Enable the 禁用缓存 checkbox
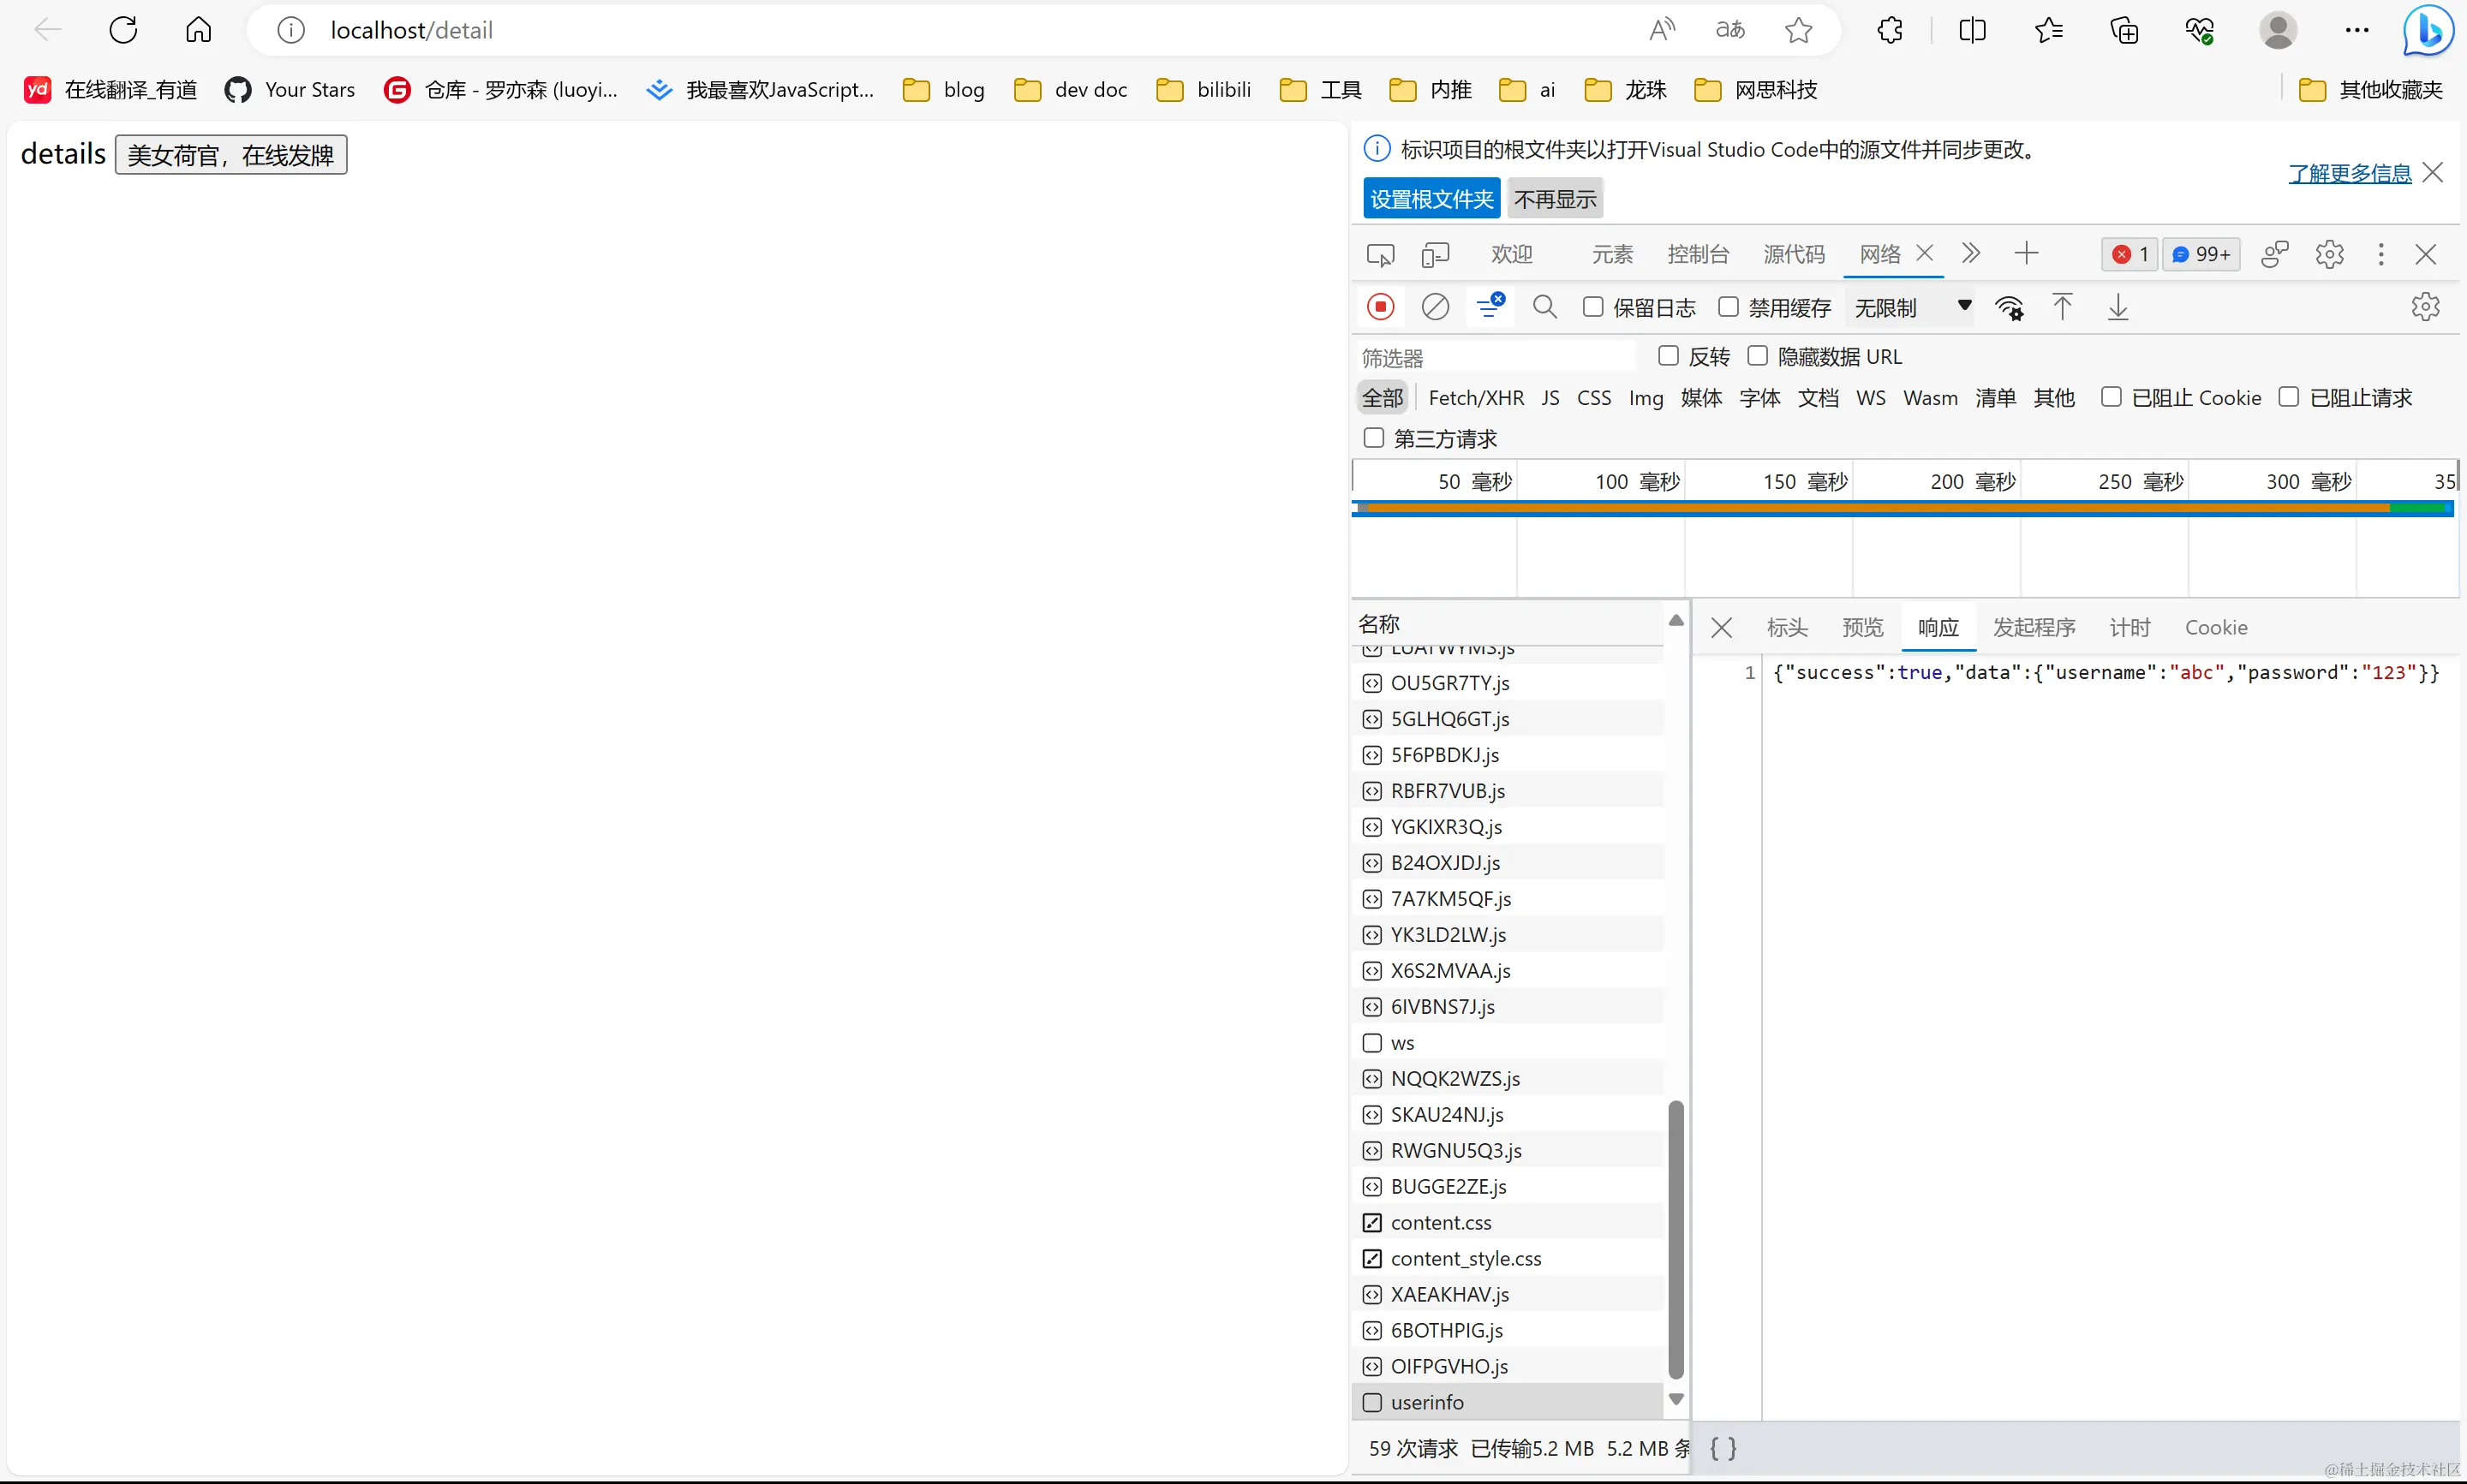Image resolution: width=2467 pixels, height=1484 pixels. tap(1728, 307)
